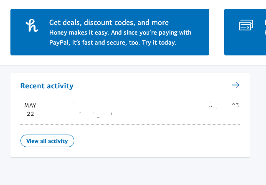Click the credit cards icon in second banner
Screen dimensions: 266x185
point(246,25)
